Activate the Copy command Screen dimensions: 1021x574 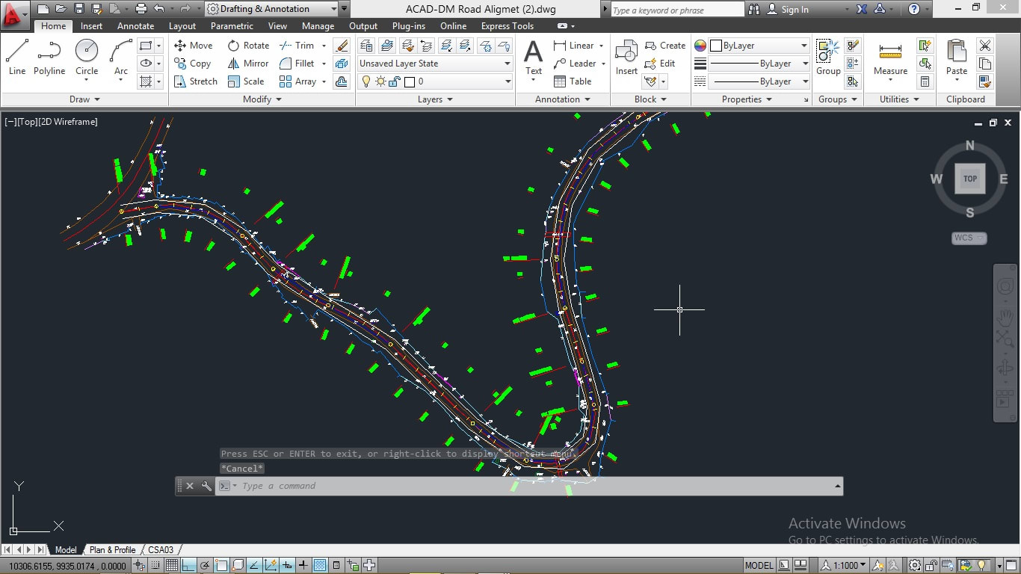[193, 64]
